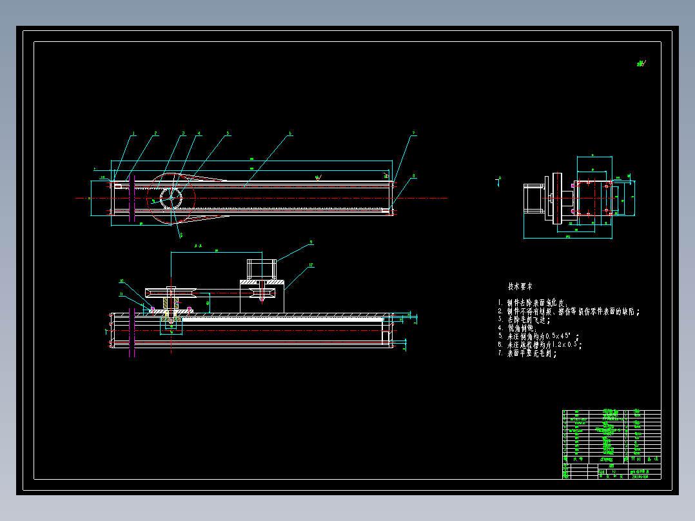Image resolution: width=695 pixels, height=521 pixels.
Task: Click the 代号 header in the parts table
Action: point(578,459)
